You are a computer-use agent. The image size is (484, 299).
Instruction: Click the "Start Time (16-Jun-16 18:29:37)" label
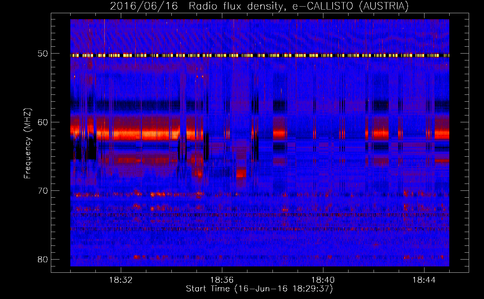pos(259,289)
